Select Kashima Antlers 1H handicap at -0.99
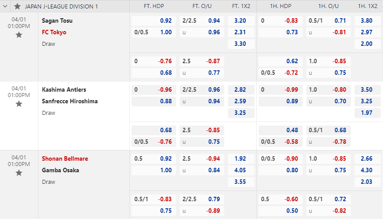 [x=280, y=90]
